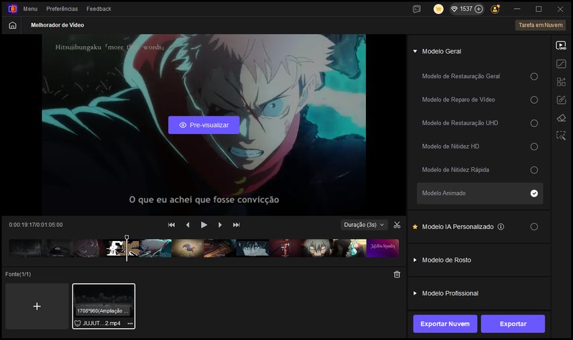This screenshot has height=340, width=573.
Task: Step forward one frame
Action: [x=220, y=225]
